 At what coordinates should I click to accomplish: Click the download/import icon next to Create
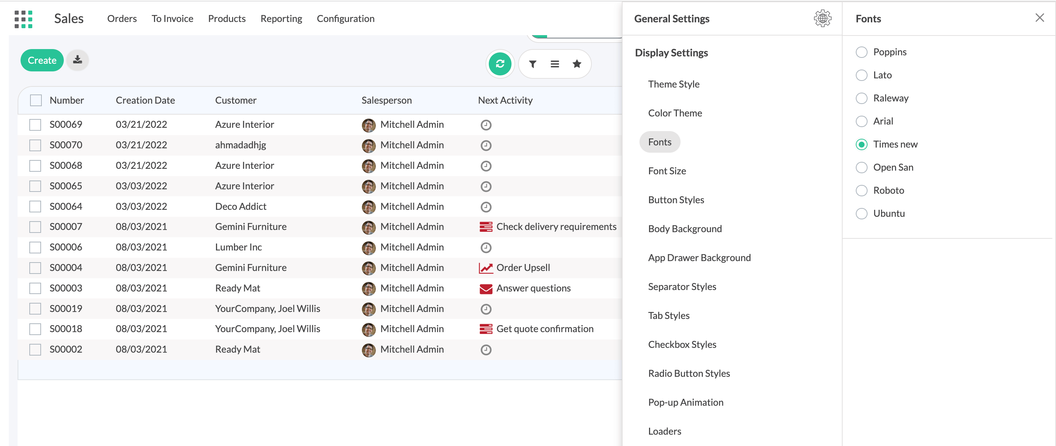pos(77,60)
